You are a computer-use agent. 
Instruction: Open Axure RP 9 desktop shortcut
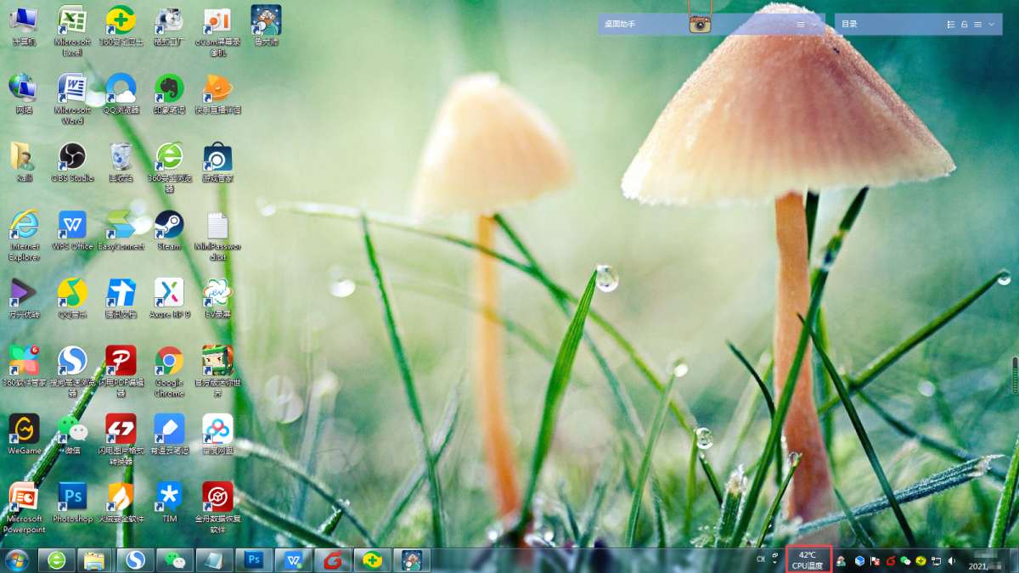tap(169, 298)
